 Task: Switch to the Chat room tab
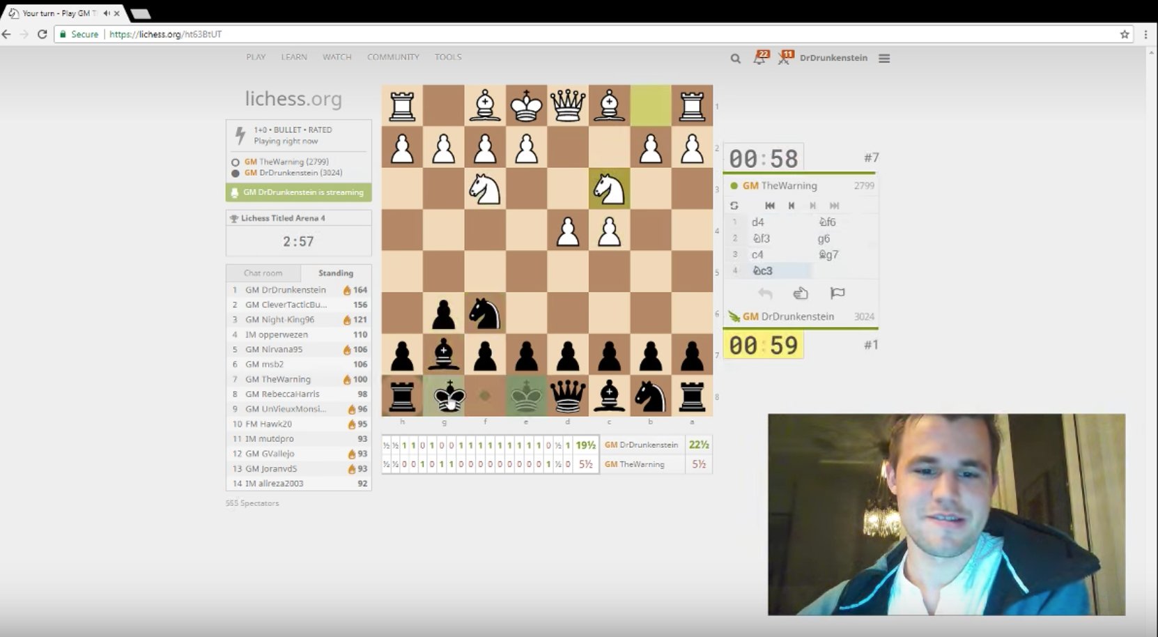pyautogui.click(x=263, y=273)
